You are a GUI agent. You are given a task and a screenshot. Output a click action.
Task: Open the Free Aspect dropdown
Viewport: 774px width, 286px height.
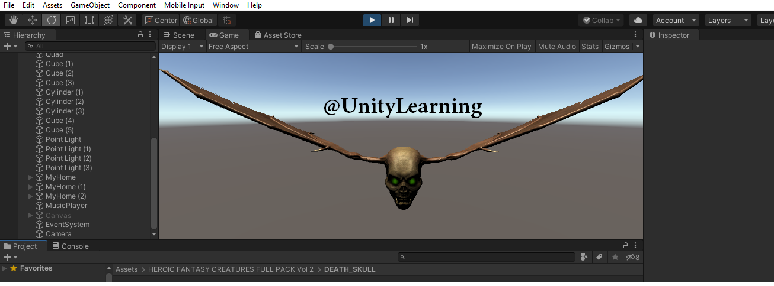[254, 46]
